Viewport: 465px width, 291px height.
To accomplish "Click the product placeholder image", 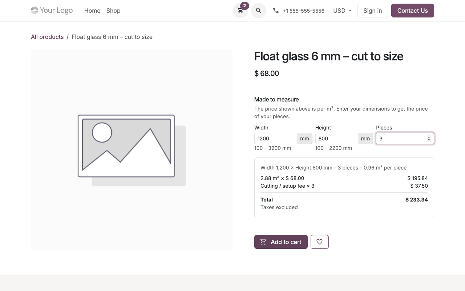I will point(132,150).
